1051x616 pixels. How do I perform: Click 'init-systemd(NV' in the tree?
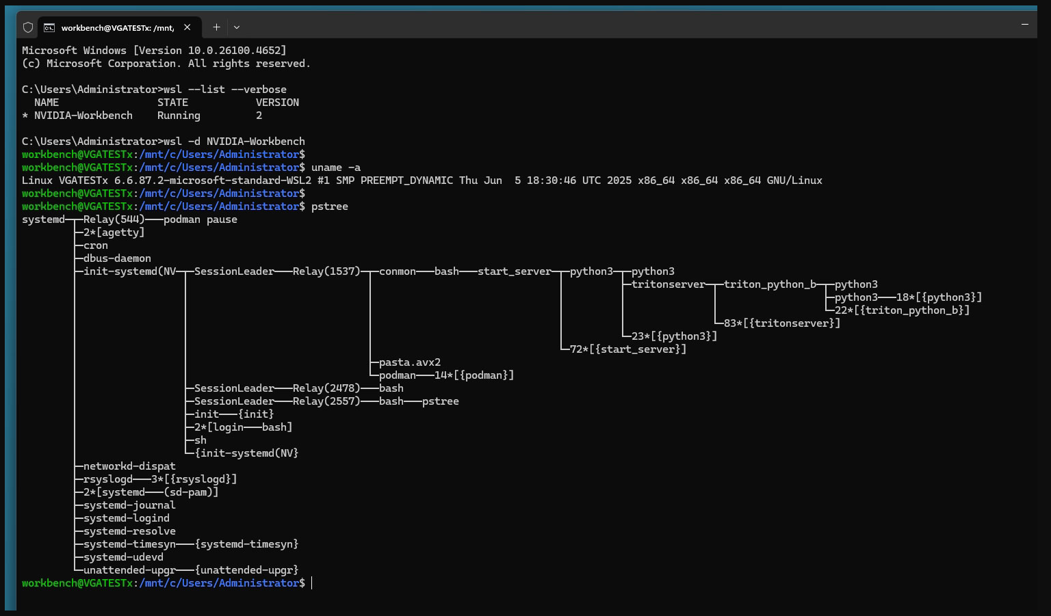click(x=130, y=271)
